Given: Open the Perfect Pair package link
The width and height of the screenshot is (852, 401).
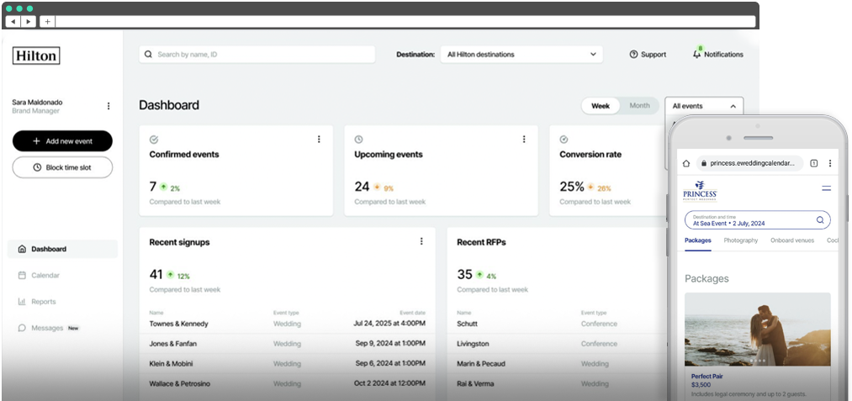Looking at the screenshot, I should (708, 376).
